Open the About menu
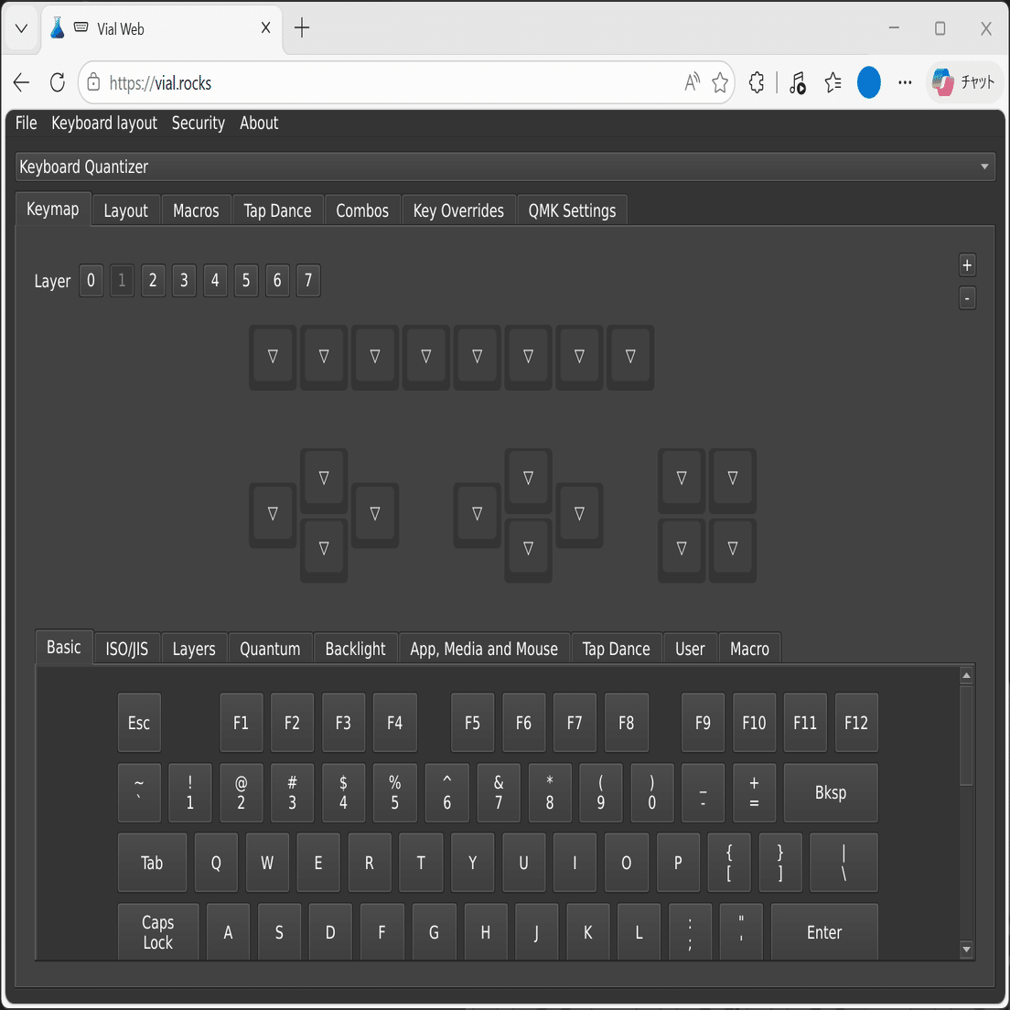Screen dimensions: 1010x1010 coord(259,123)
